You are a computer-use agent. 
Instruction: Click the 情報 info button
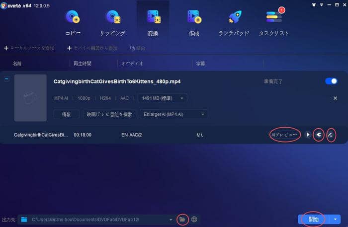coord(66,114)
